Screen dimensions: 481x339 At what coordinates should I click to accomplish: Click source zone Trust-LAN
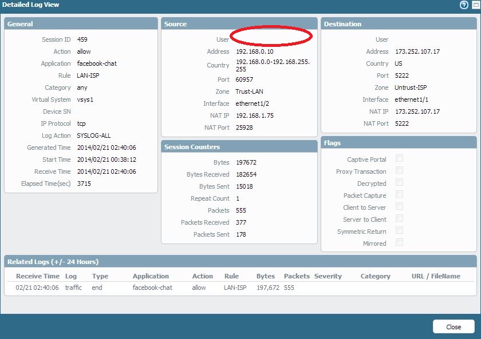[x=250, y=91]
